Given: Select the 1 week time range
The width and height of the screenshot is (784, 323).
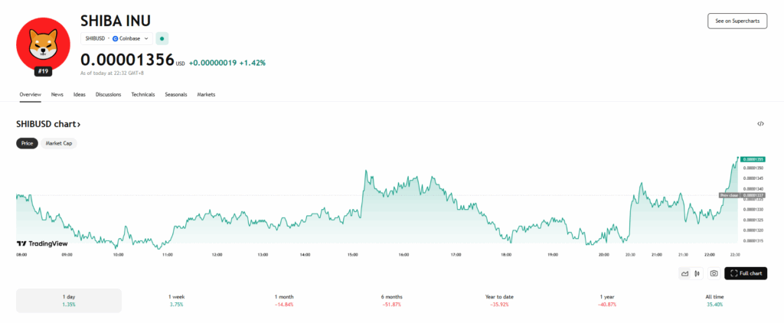Looking at the screenshot, I should point(177,300).
